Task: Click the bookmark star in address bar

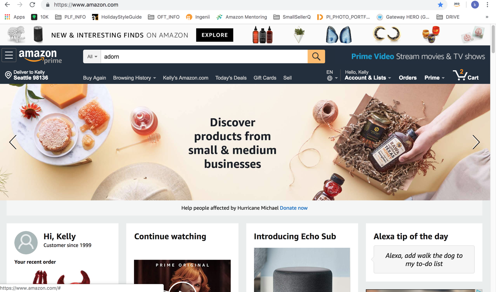Action: click(x=440, y=5)
